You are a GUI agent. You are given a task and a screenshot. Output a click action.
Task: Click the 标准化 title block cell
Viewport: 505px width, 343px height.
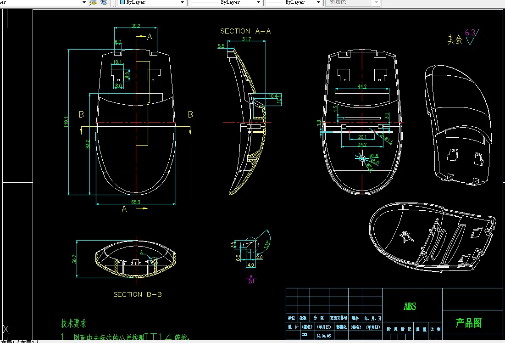(x=341, y=327)
